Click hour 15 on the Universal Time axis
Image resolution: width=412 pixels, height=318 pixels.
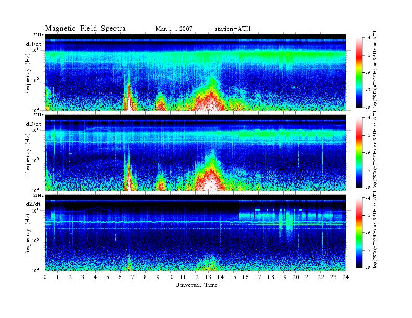click(233, 277)
